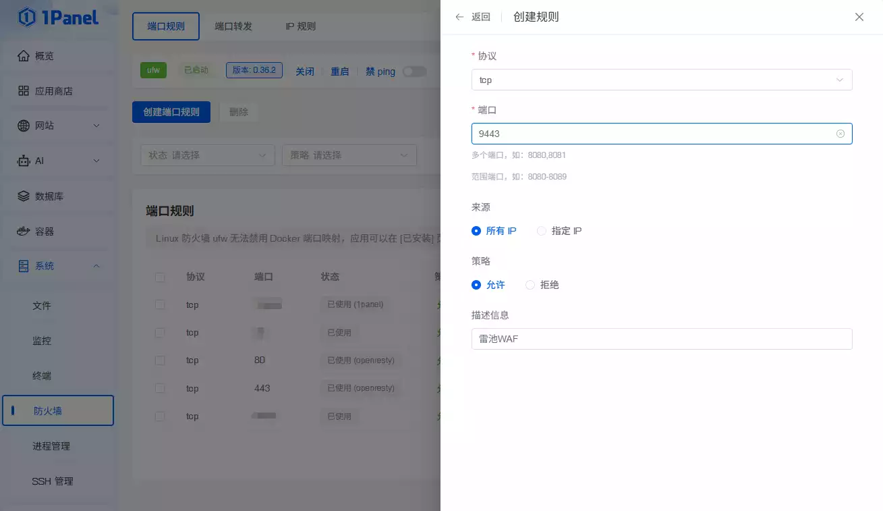
Task: Click the AI robot icon
Action: click(x=24, y=161)
